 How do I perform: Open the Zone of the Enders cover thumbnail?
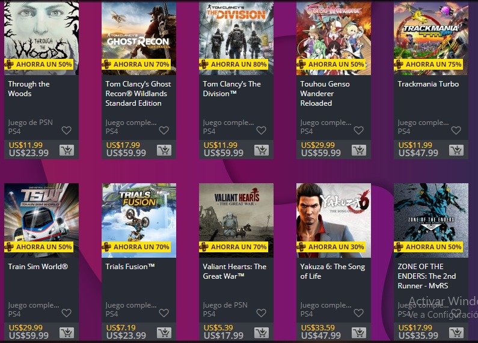click(431, 220)
